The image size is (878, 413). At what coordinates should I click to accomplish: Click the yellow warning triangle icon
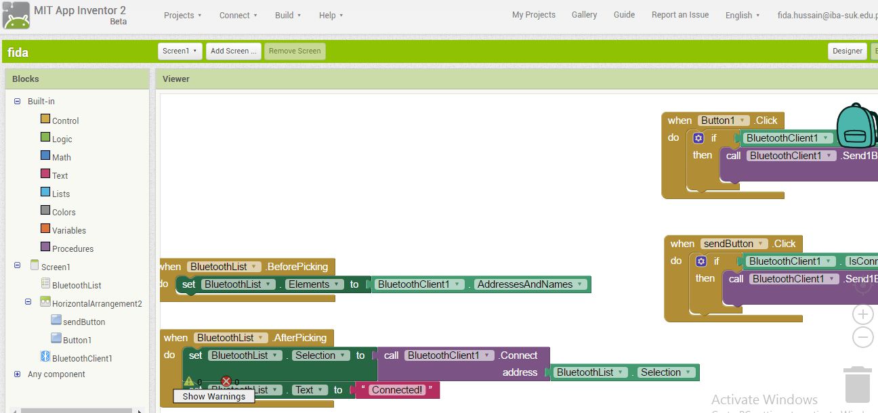pyautogui.click(x=189, y=381)
